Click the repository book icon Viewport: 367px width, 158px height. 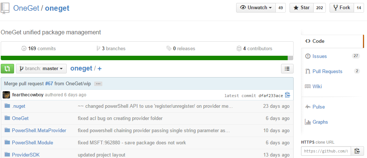coord(5,8)
